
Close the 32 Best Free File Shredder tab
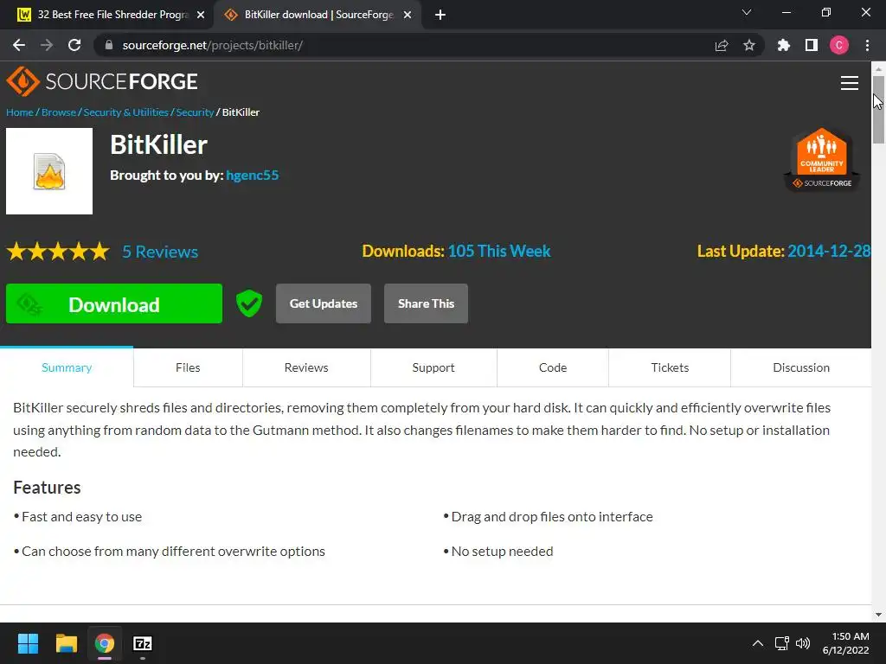coord(201,15)
